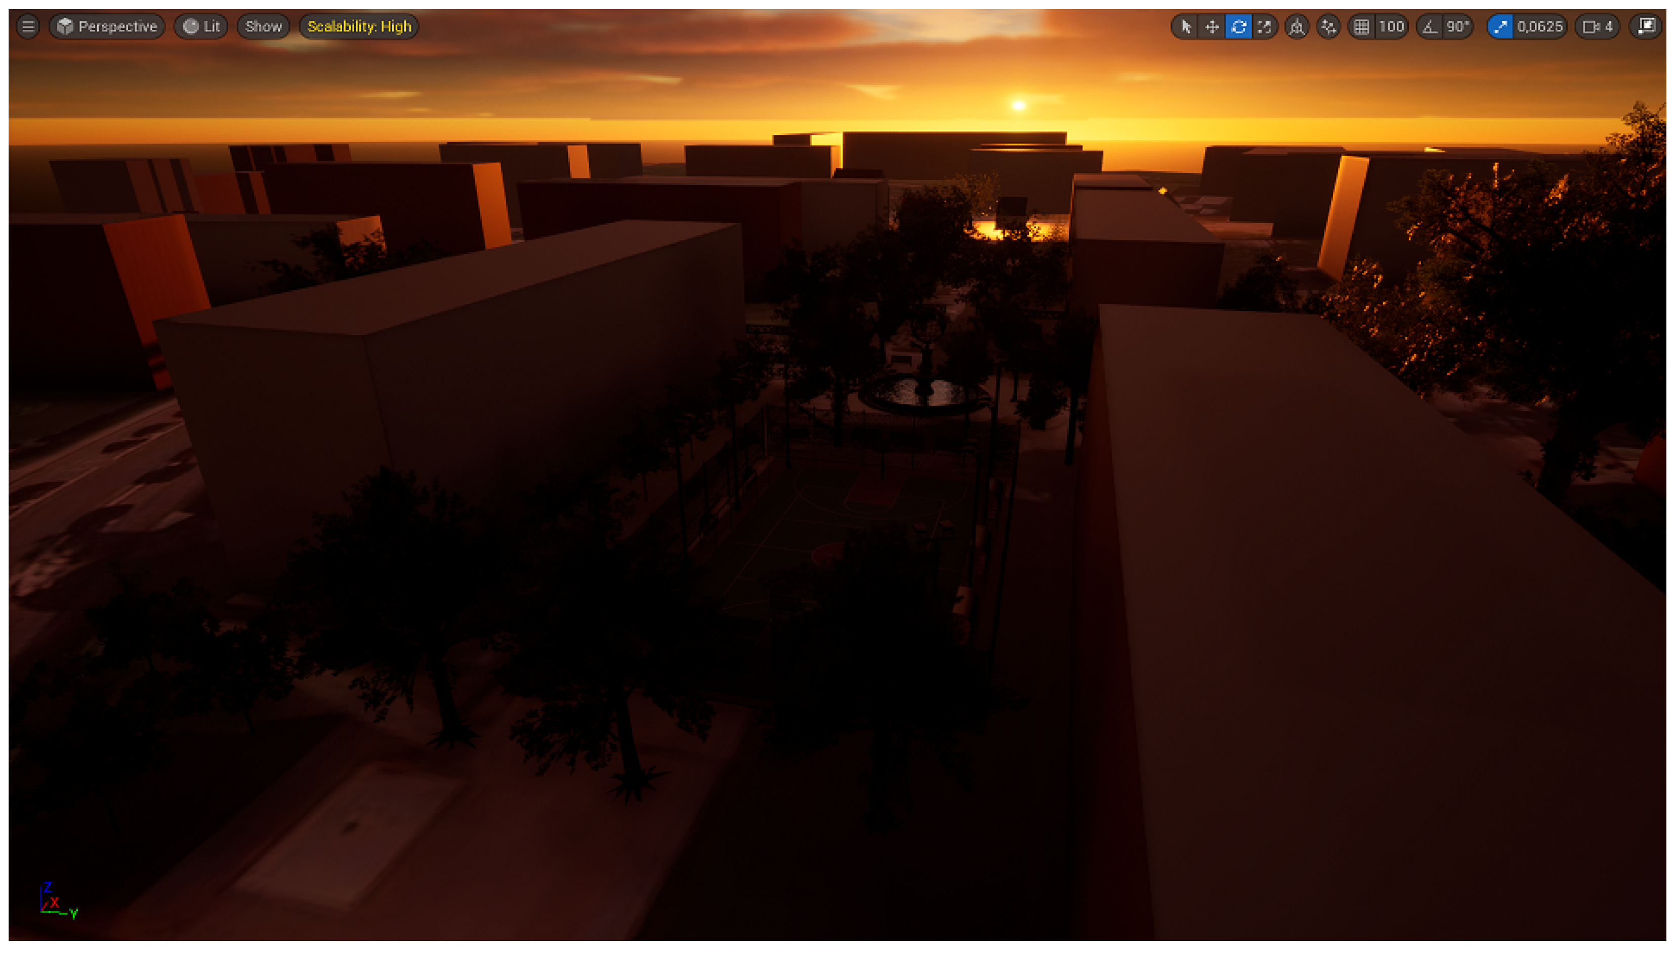Screen dimensions: 1675x953
Task: Toggle grid snapping on or off
Action: click(x=1361, y=27)
